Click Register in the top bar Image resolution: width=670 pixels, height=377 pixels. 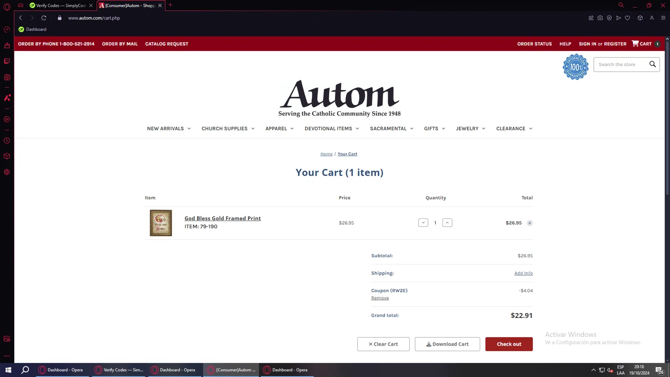pos(615,44)
